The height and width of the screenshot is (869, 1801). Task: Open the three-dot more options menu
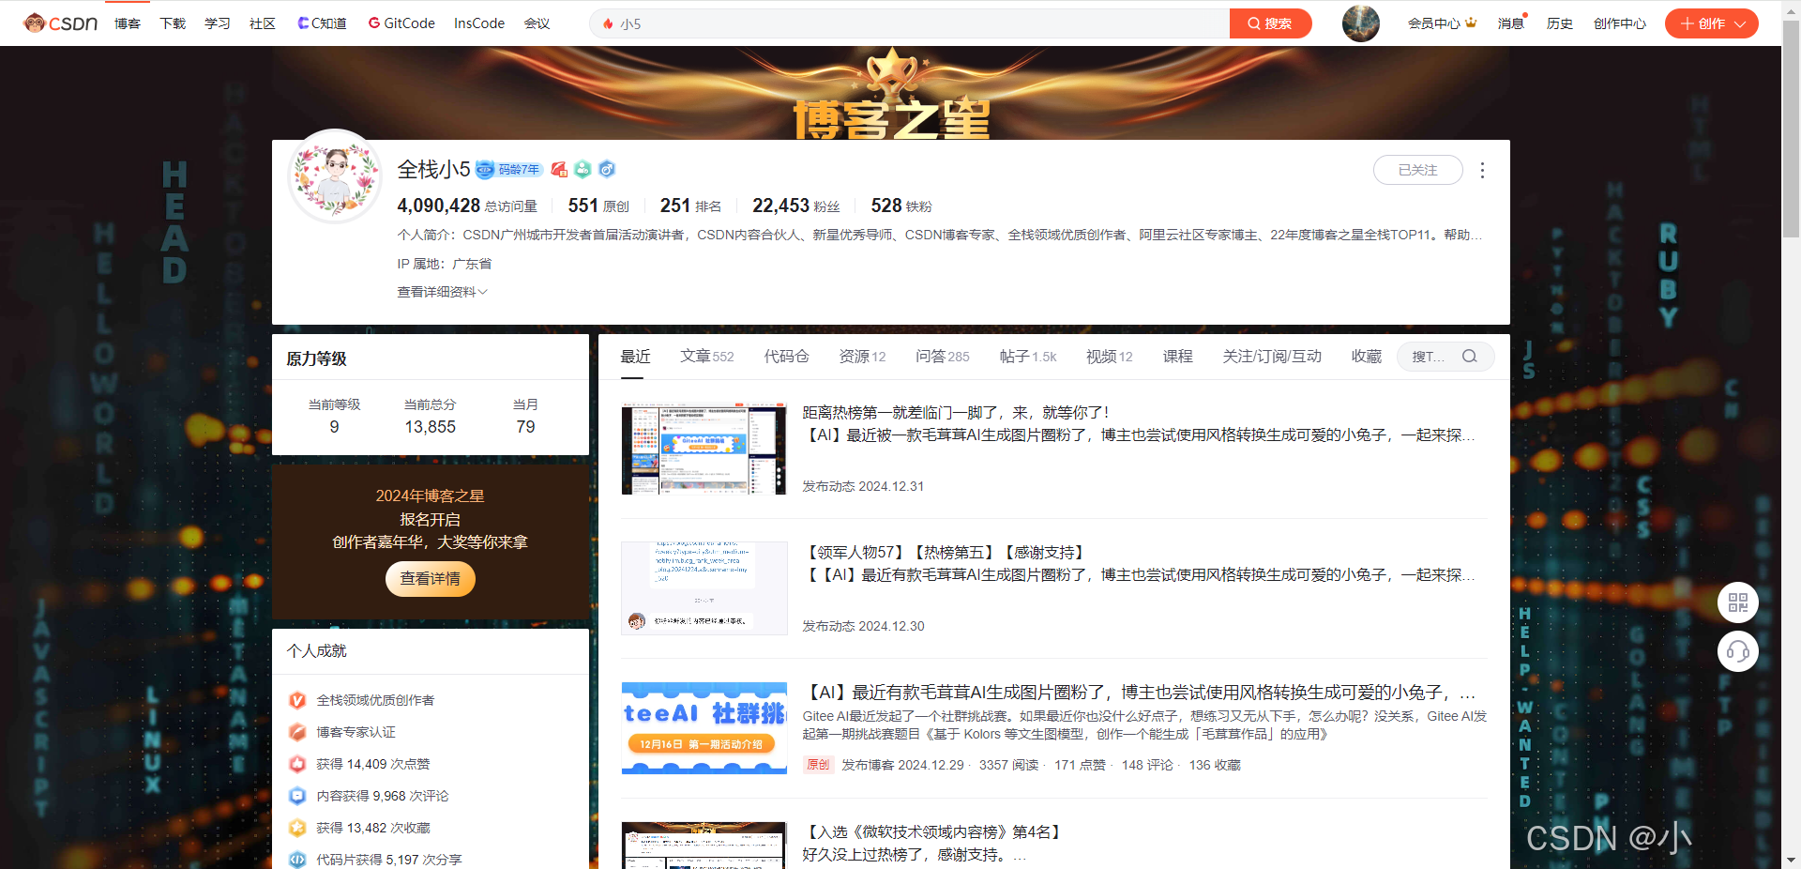pos(1482,170)
